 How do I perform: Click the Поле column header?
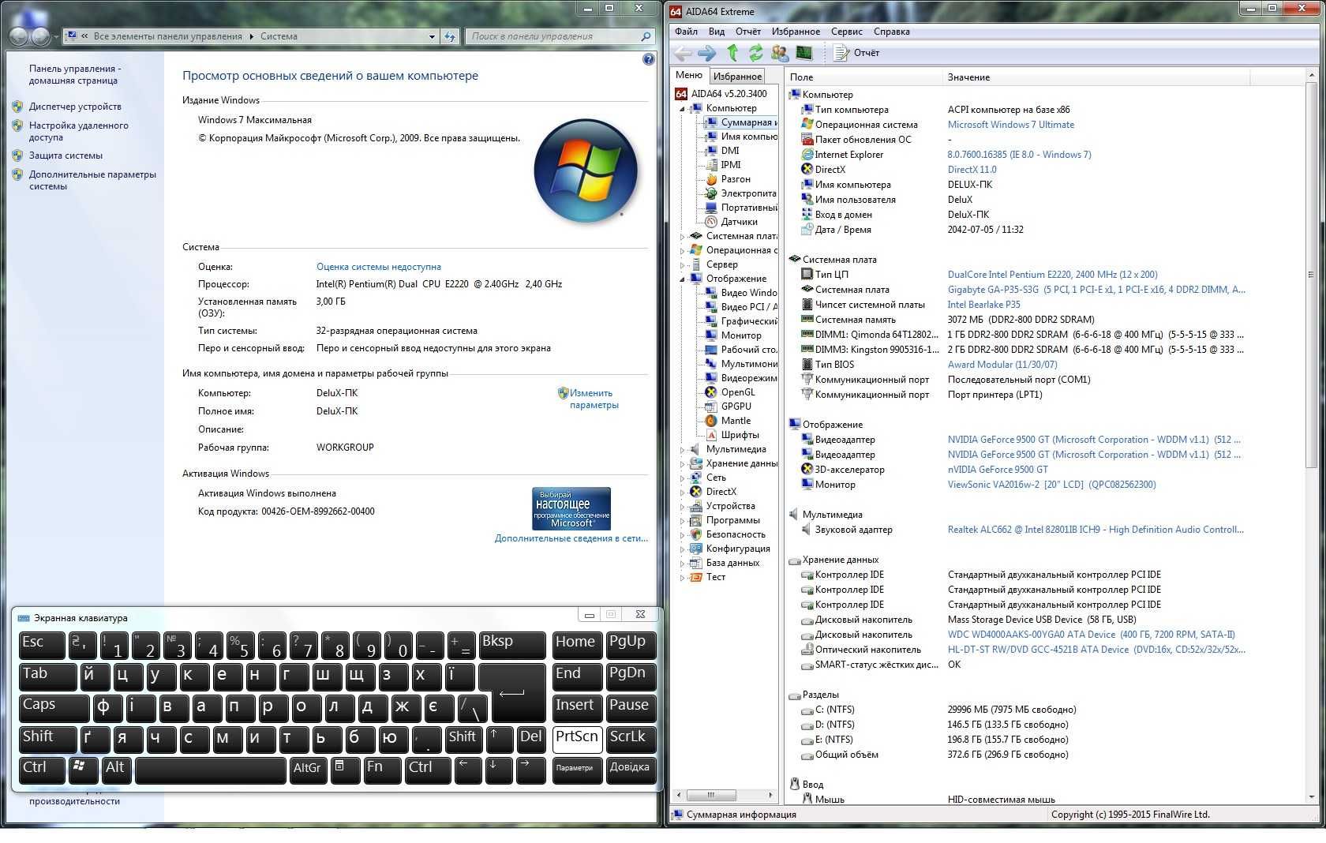(x=863, y=77)
